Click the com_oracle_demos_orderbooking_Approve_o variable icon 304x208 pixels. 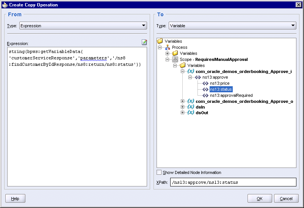[191, 101]
